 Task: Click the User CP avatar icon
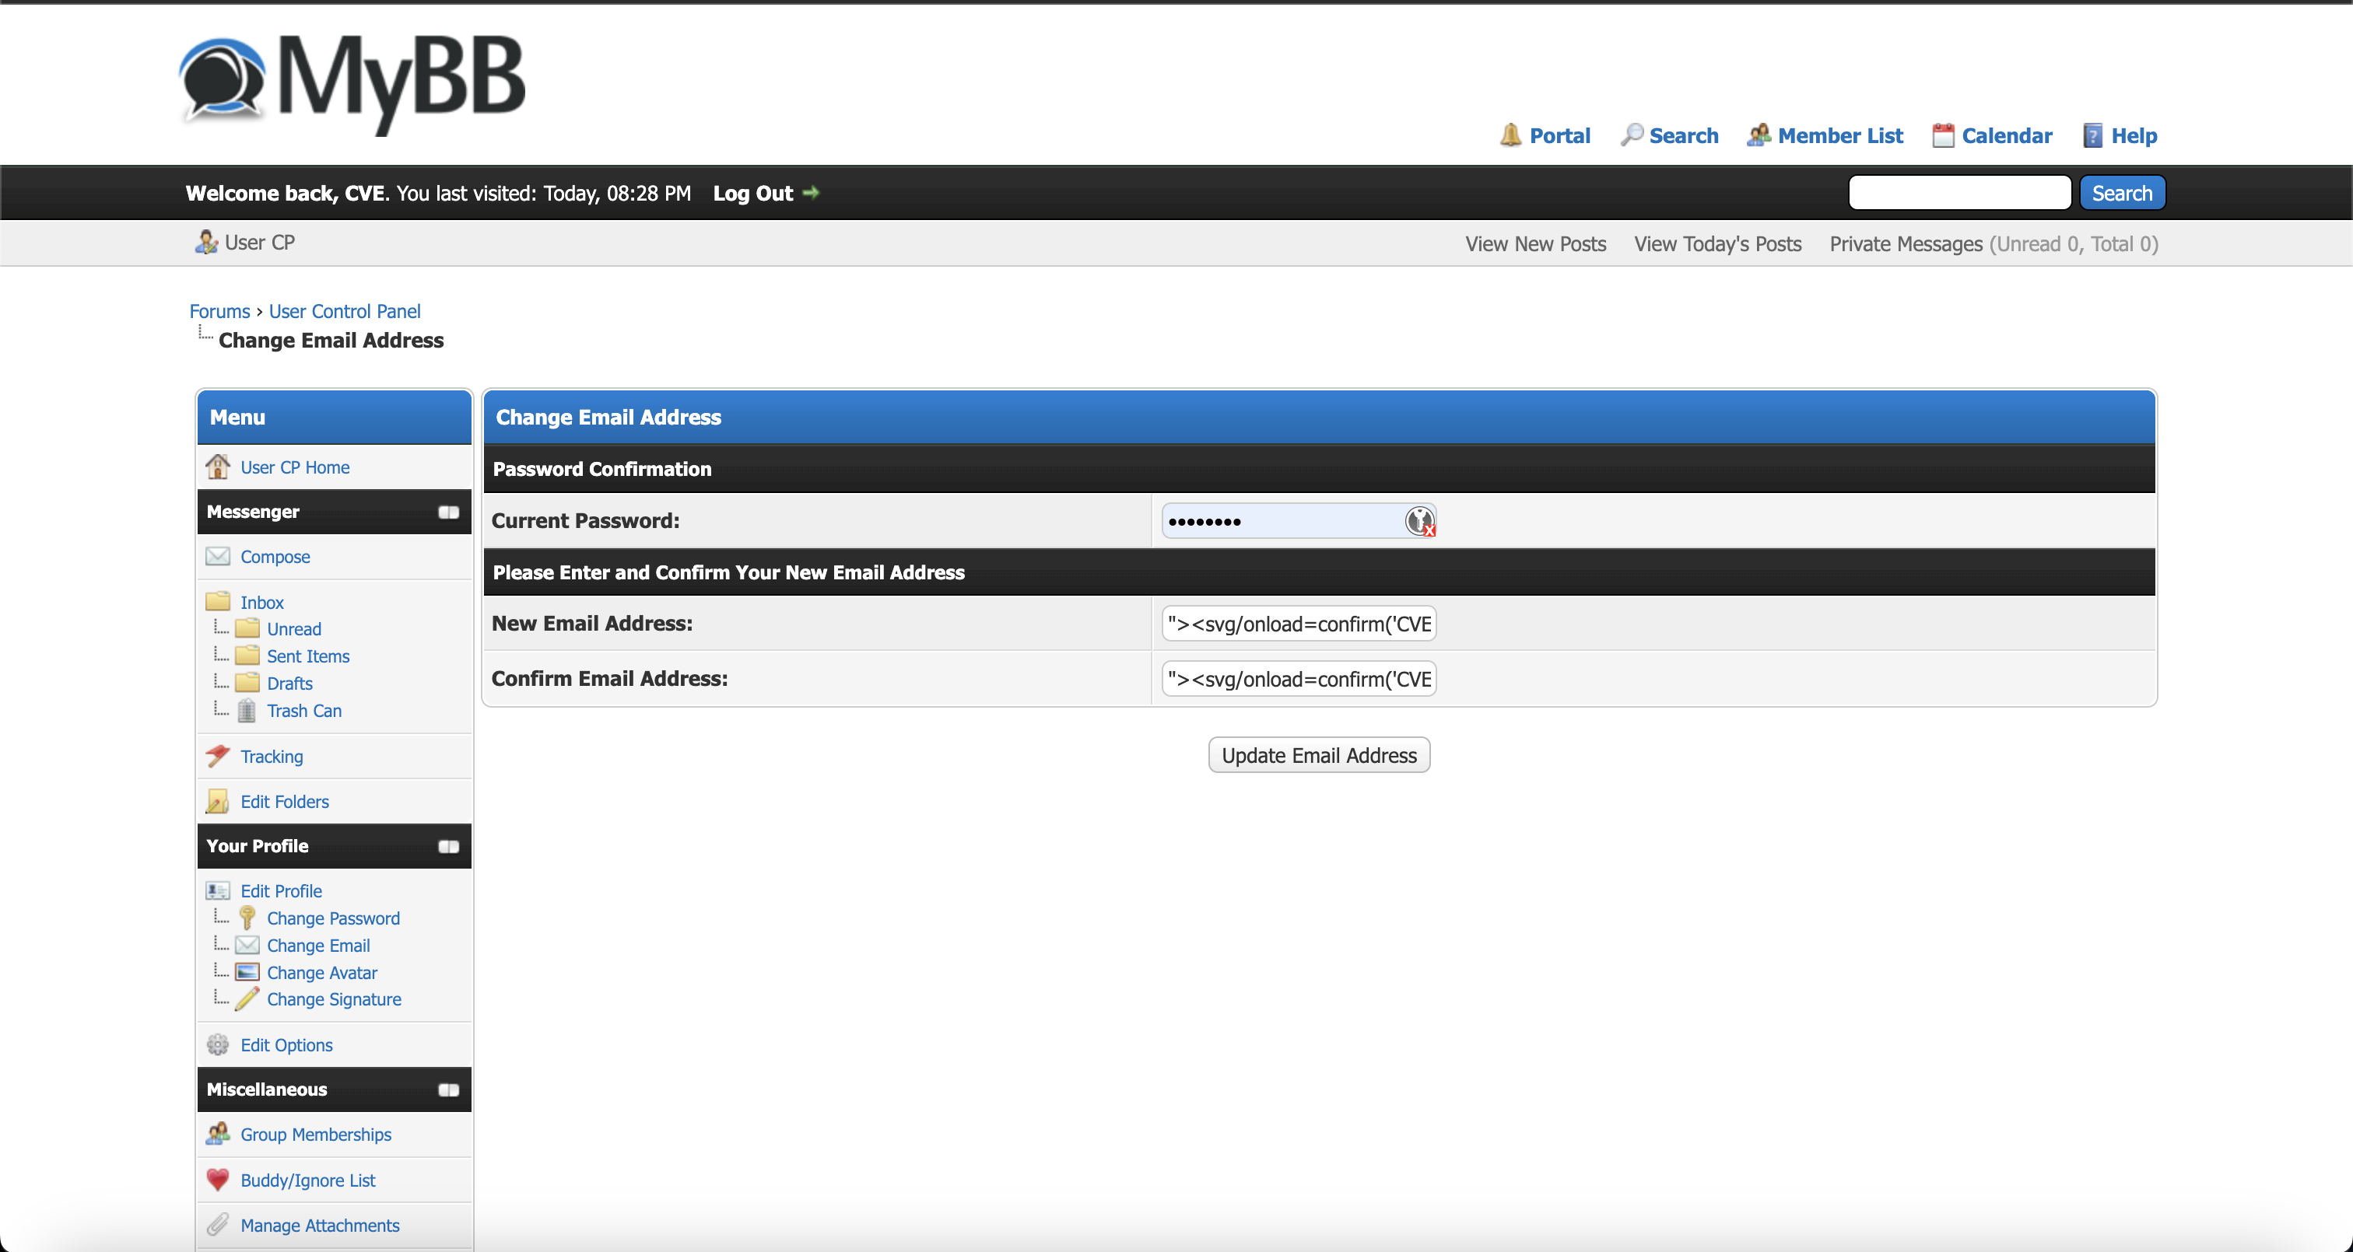[206, 242]
